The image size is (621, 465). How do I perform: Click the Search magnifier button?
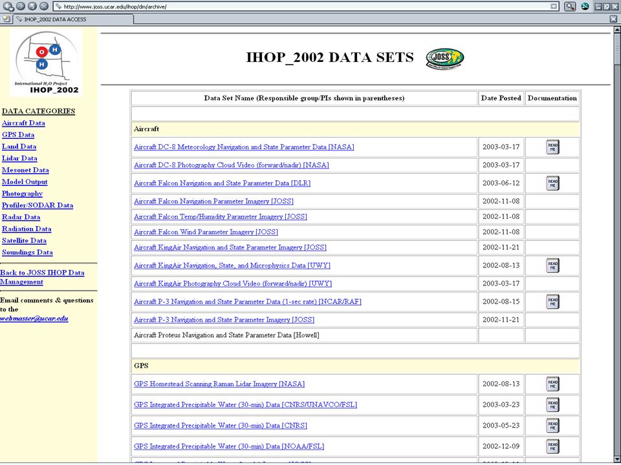pyautogui.click(x=570, y=6)
